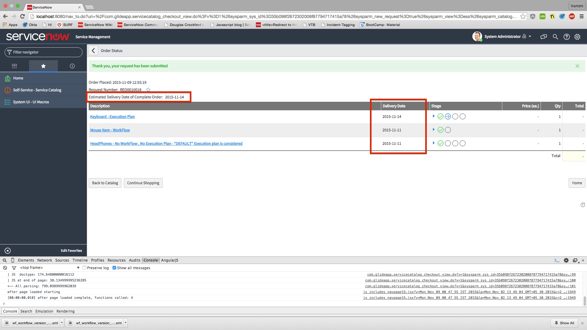Switch to the Network tab in DevTools
Screen dimensions: 587x330
[x=45, y=260]
